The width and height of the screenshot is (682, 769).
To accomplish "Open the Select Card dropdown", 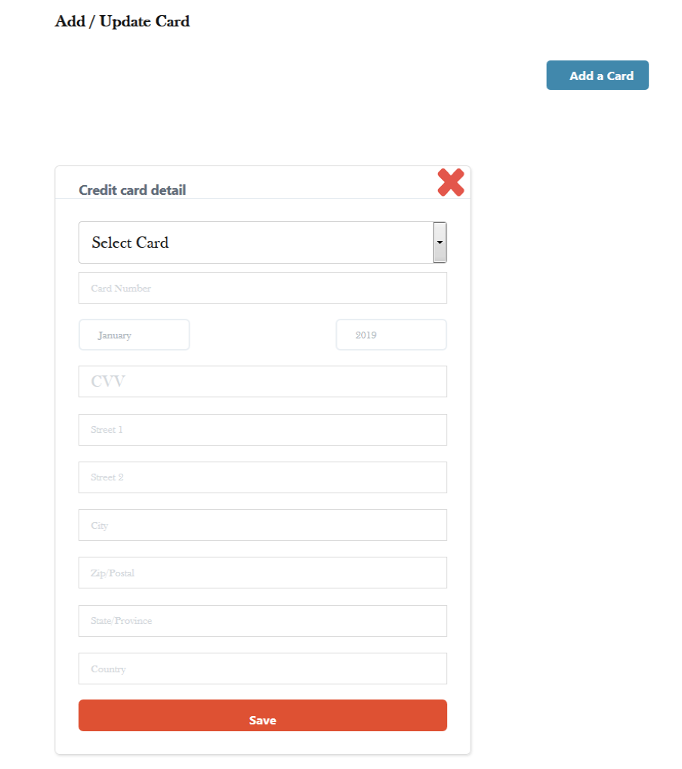I will [x=255, y=242].
